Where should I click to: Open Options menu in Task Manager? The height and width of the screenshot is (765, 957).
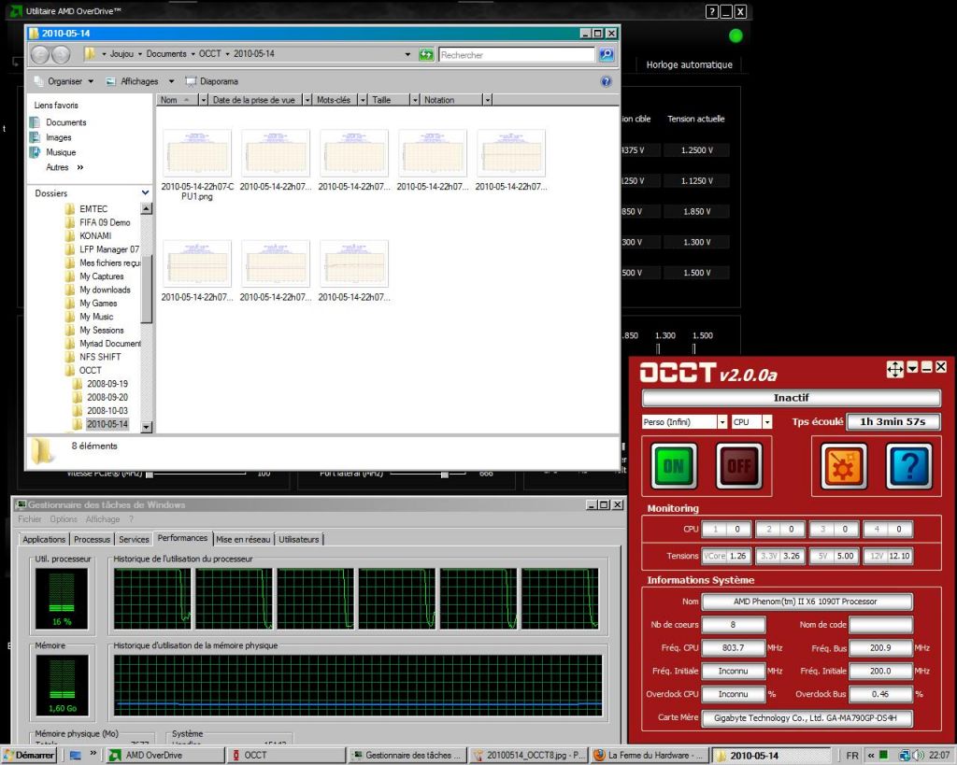click(x=64, y=519)
